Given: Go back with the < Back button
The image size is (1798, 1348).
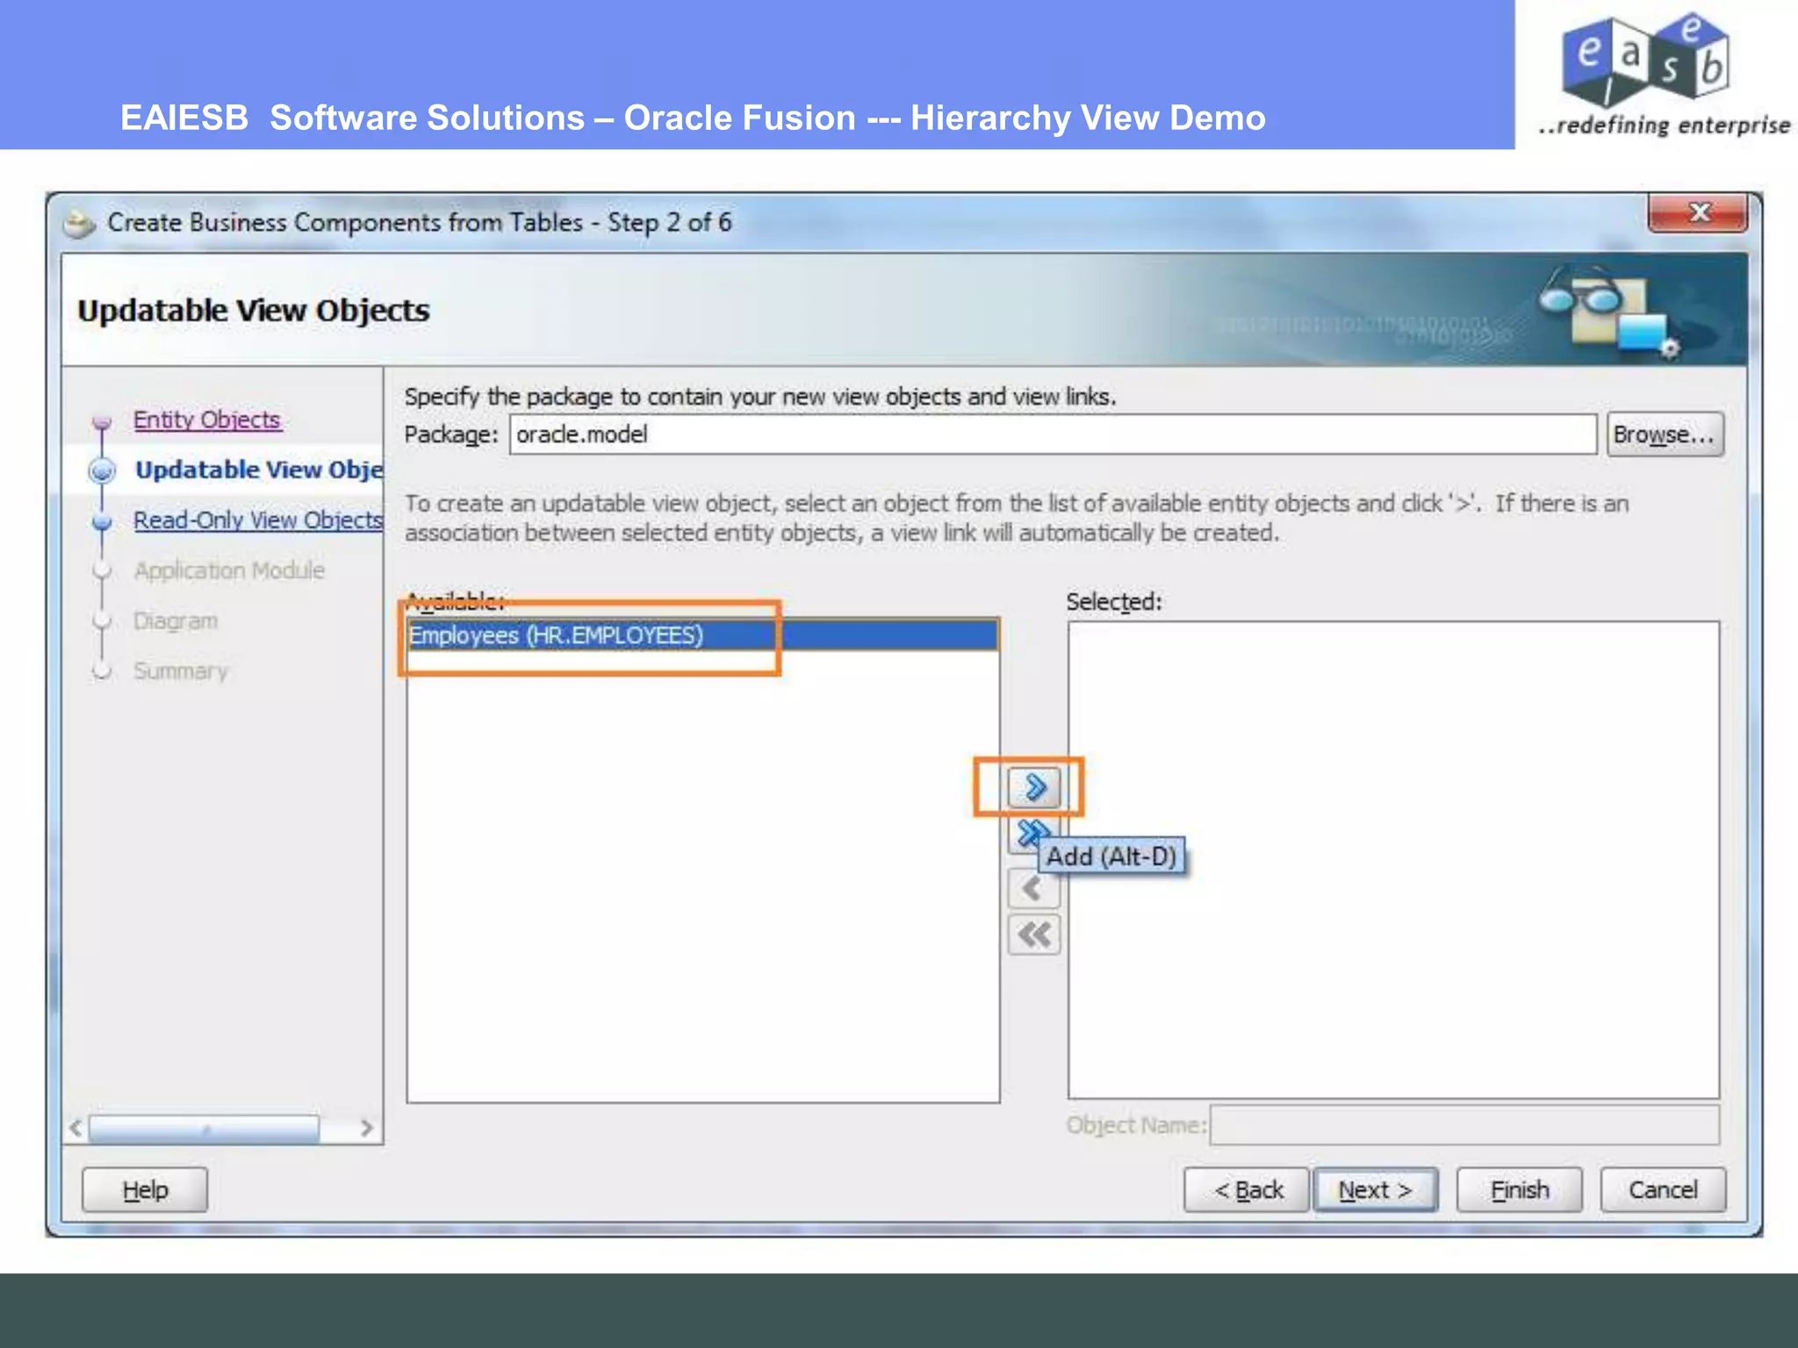Looking at the screenshot, I should 1247,1190.
